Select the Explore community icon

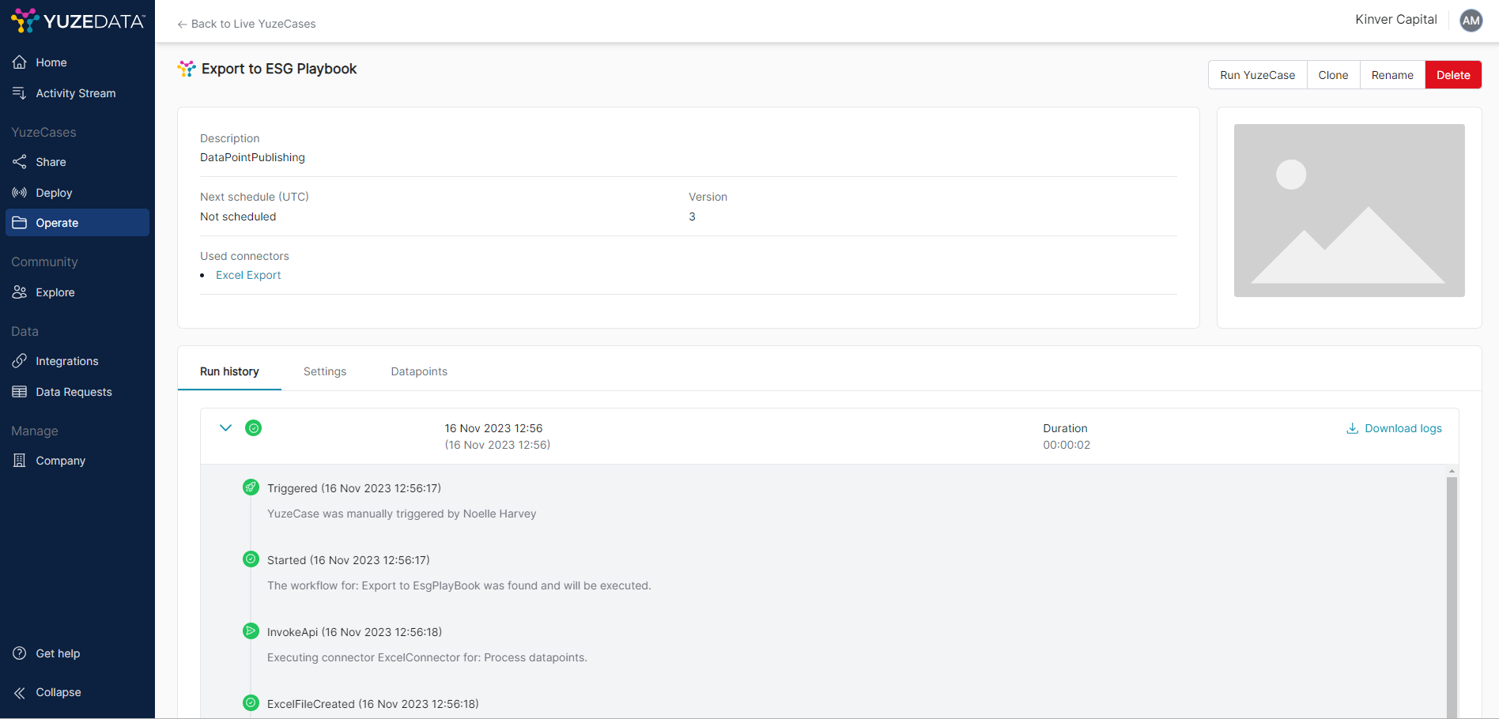20,292
